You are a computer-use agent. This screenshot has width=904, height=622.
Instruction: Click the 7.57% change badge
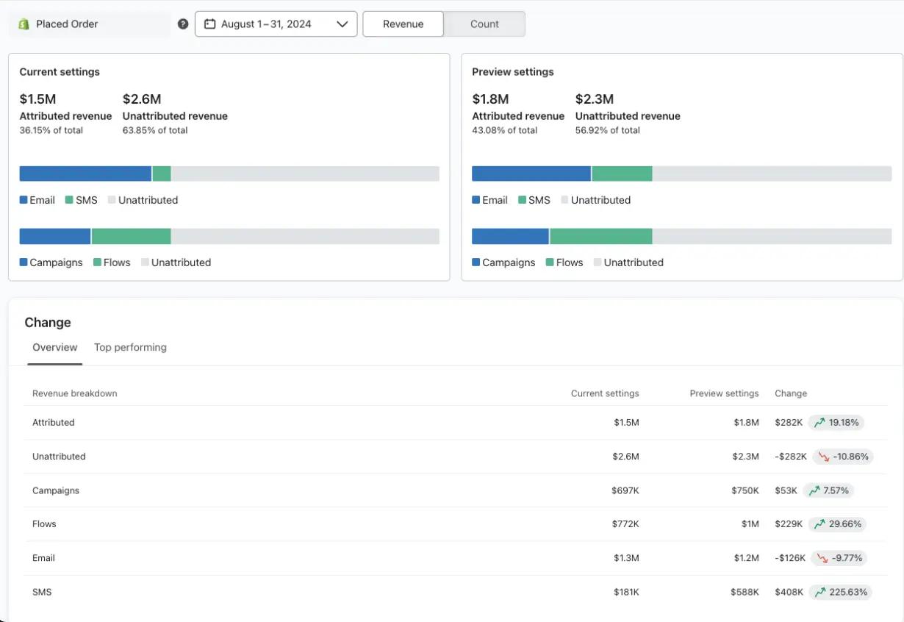(828, 490)
